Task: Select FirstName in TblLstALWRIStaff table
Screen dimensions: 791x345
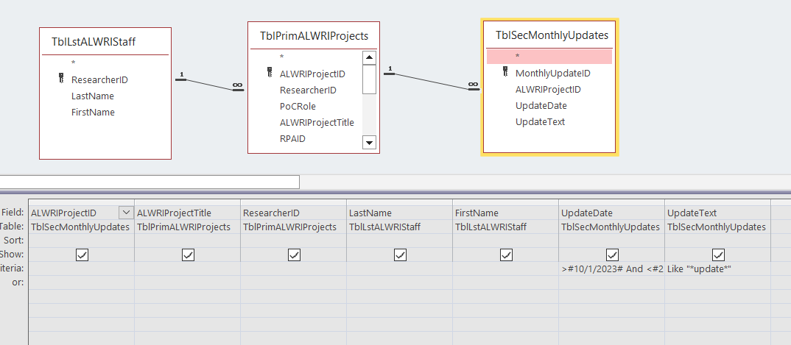Action: pos(93,112)
